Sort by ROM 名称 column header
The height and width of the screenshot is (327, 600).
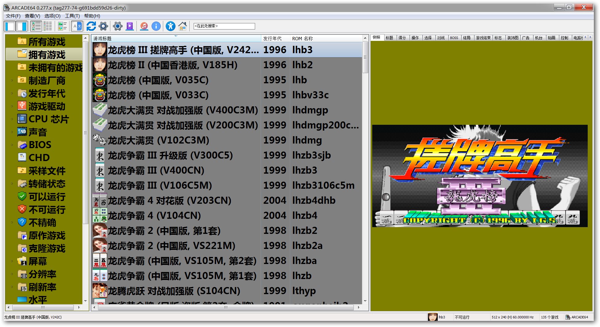[326, 38]
